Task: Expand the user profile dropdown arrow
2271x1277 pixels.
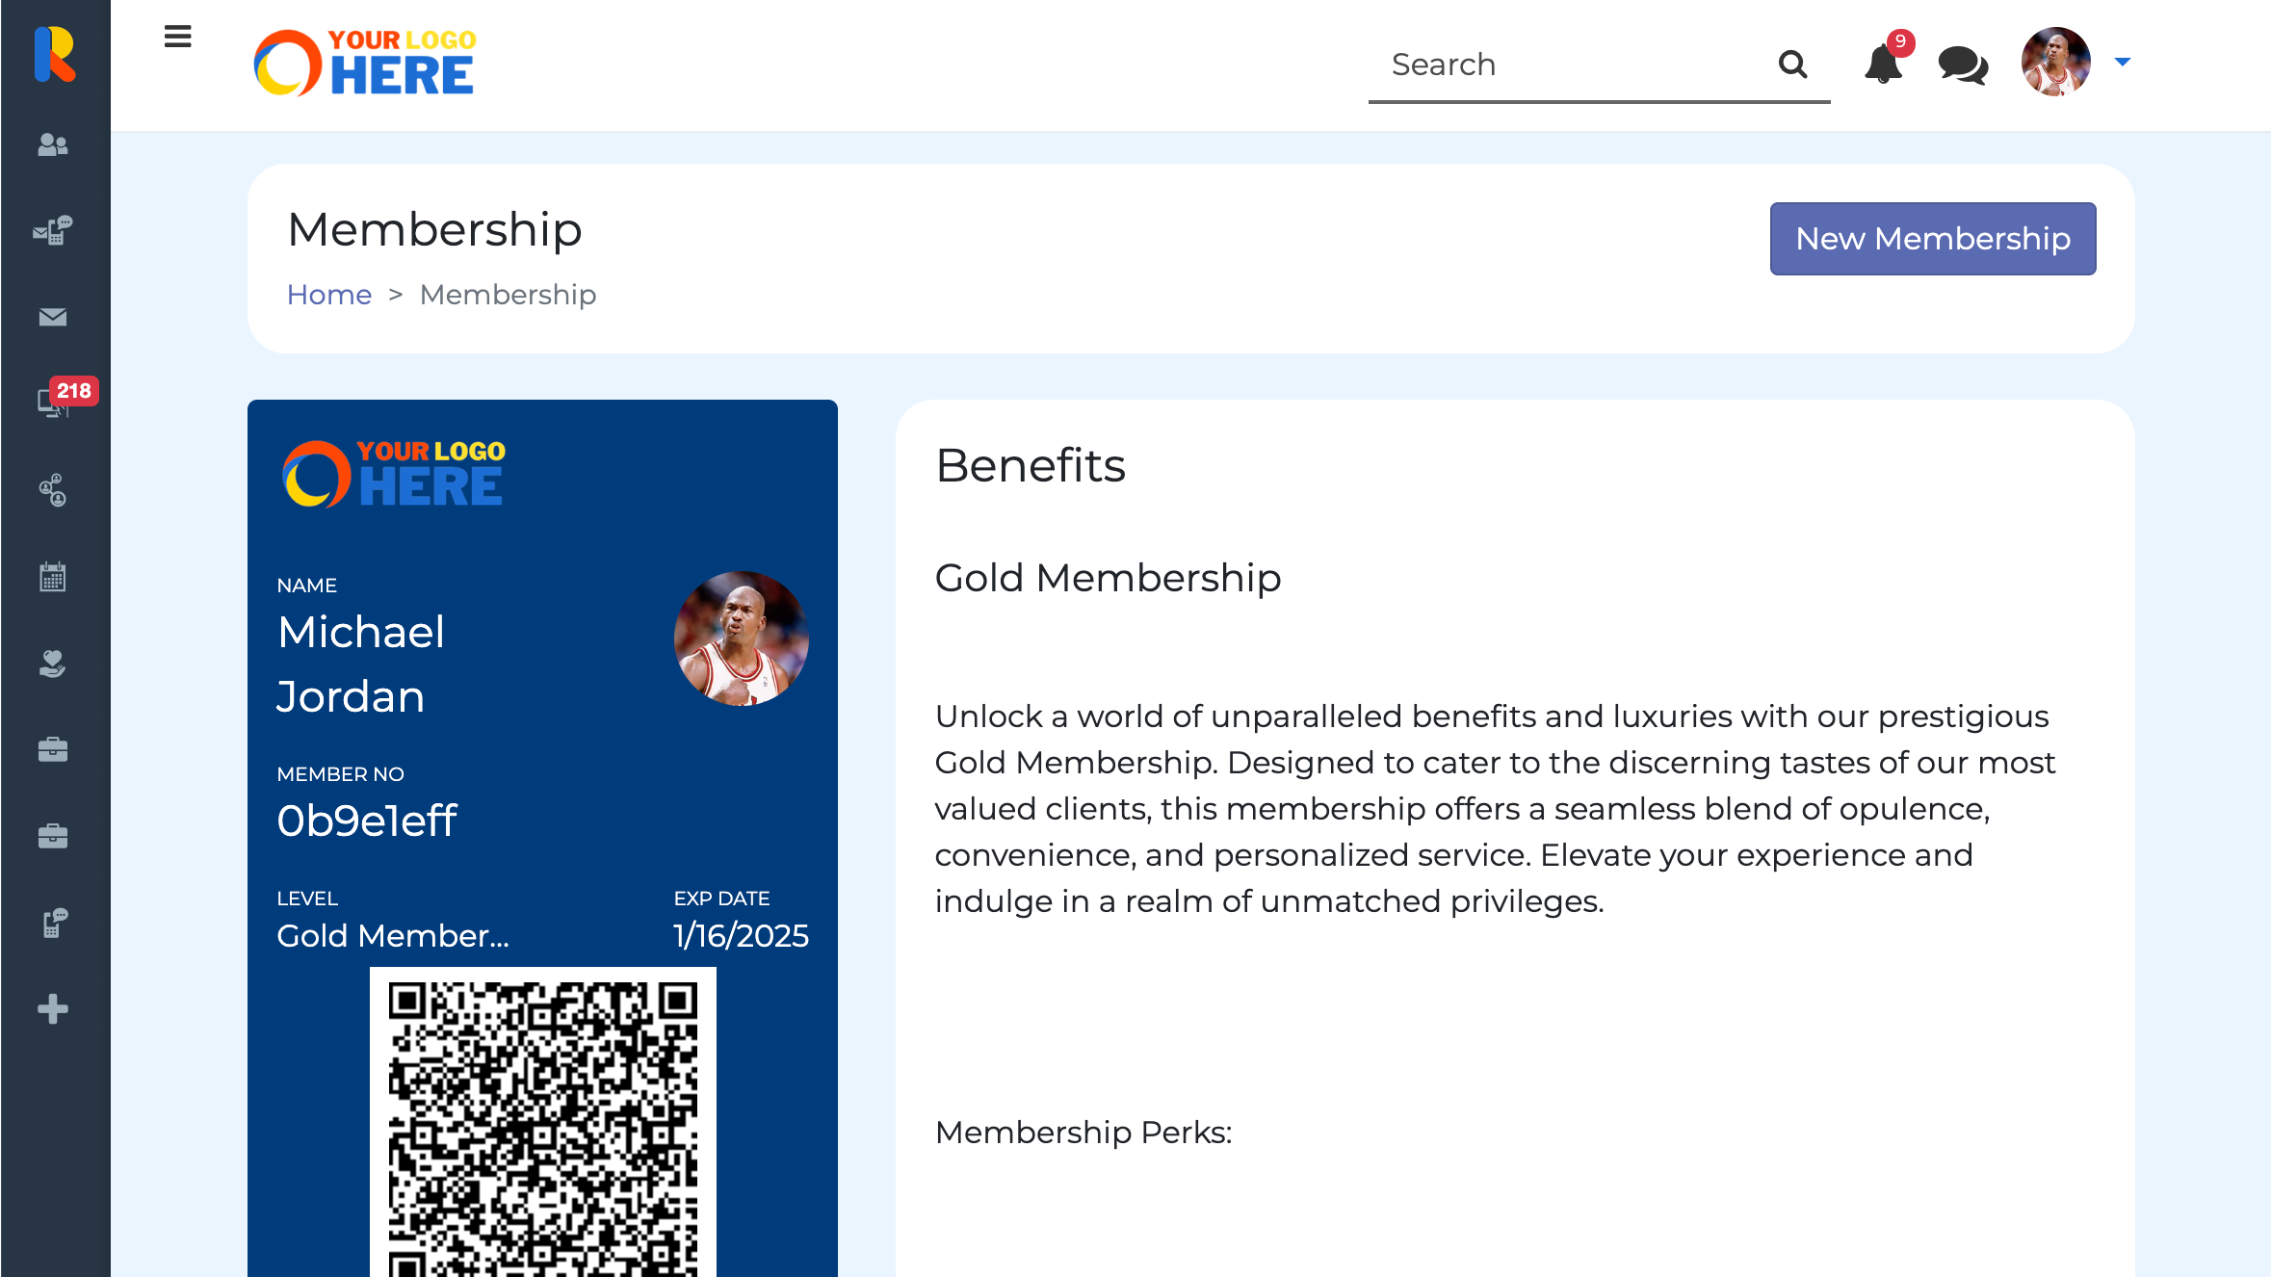Action: pos(2123,63)
